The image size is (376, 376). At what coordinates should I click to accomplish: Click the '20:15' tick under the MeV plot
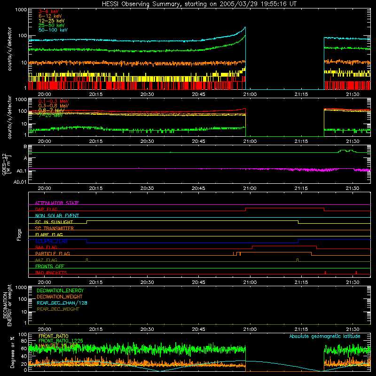point(96,141)
